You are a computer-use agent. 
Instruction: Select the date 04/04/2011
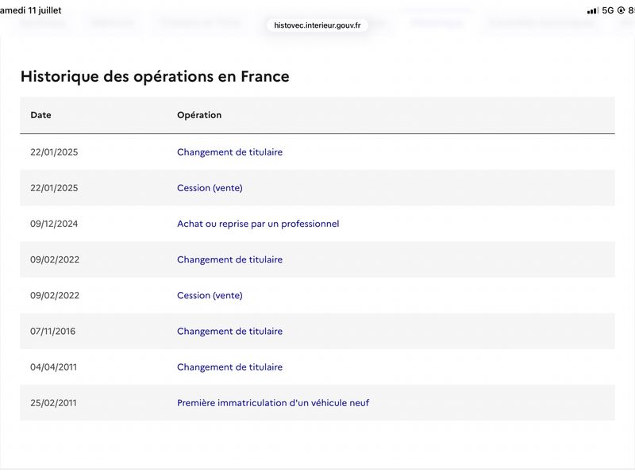coord(53,367)
